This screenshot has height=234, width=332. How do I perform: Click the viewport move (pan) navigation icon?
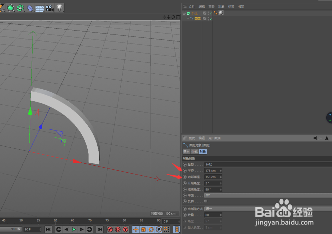(164, 17)
